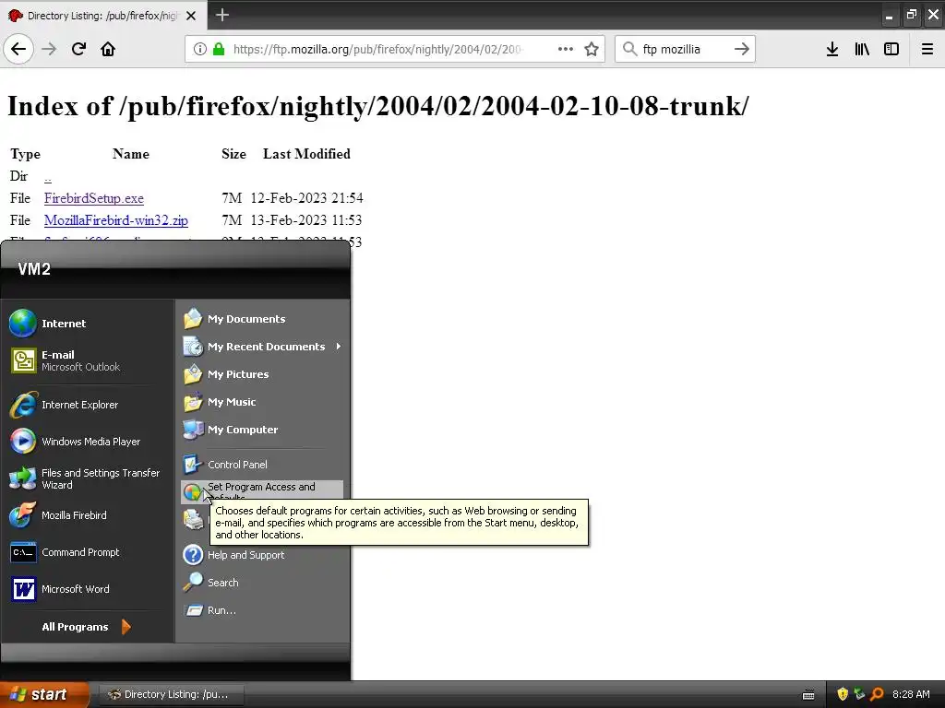Open My Computer
945x708 pixels.
coord(262,430)
